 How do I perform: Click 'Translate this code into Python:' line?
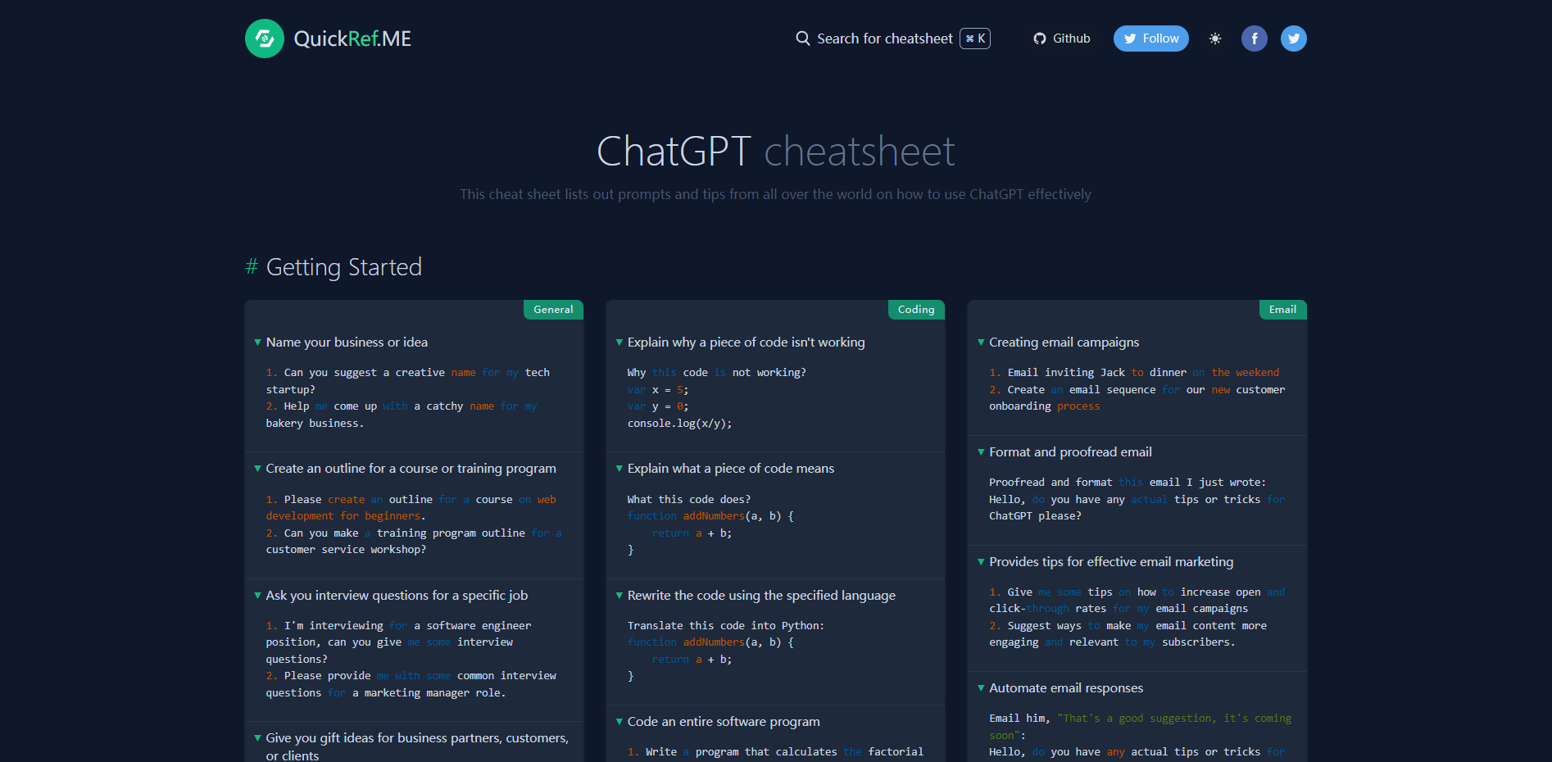[726, 626]
